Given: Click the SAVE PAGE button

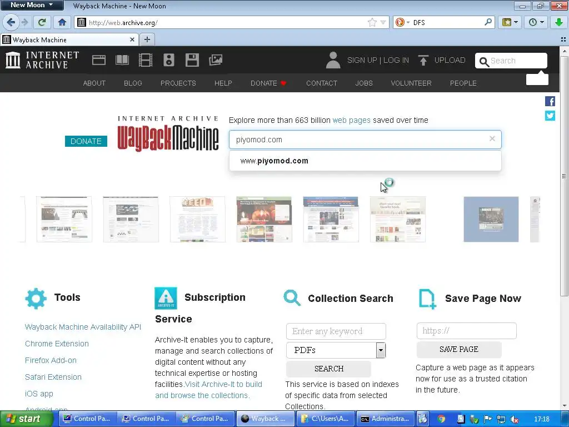Looking at the screenshot, I should tap(459, 349).
